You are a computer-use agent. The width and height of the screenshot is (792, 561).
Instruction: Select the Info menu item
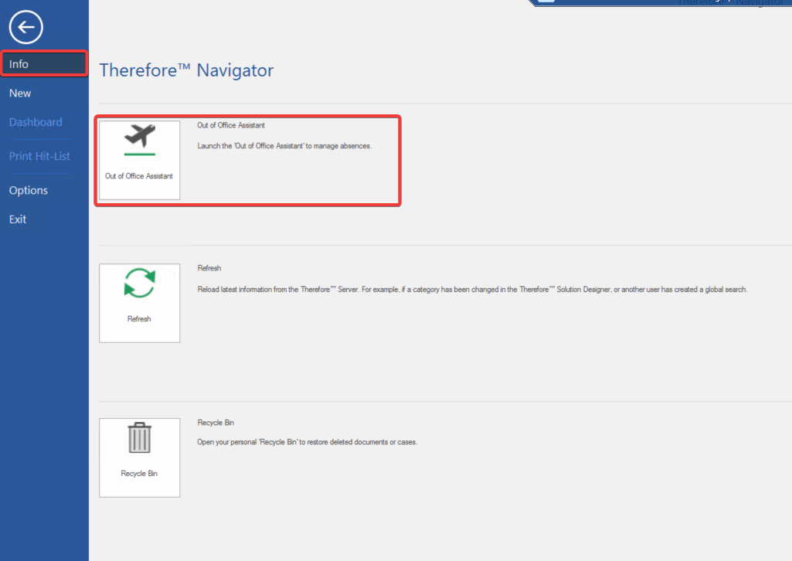[44, 64]
